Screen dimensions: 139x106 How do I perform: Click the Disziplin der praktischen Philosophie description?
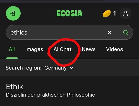pos(50,95)
